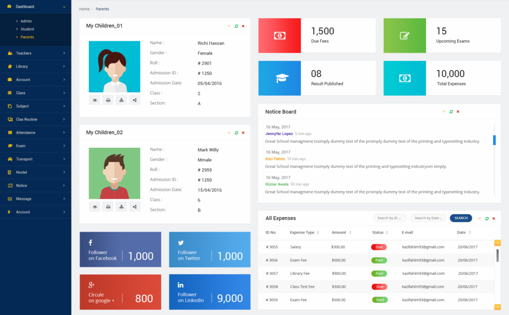Go to Home breadcrumb link
Viewport: 509px width, 315px height.
pyautogui.click(x=85, y=9)
